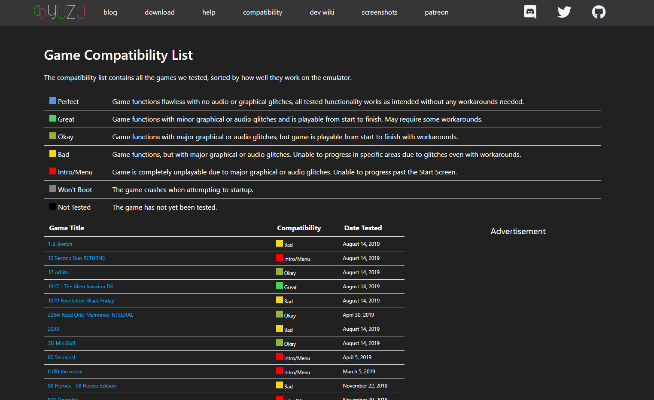Viewport: 654px width, 400px height.
Task: Click the Okay swatch for 3D MiniGolf
Action: click(x=280, y=342)
